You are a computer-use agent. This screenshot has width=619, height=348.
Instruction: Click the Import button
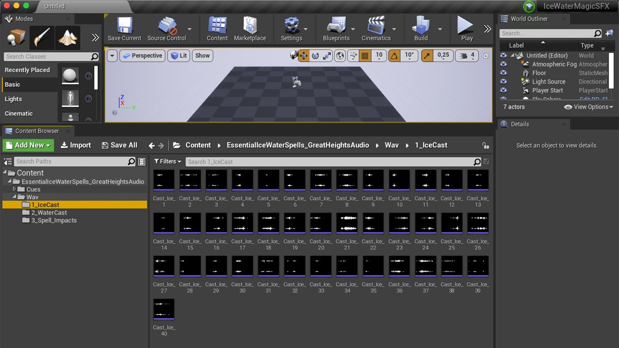76,145
